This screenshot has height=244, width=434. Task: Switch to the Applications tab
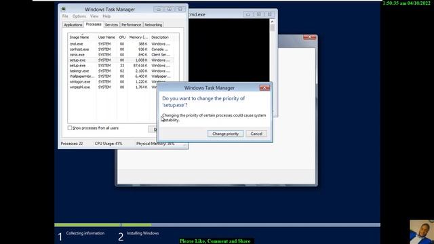[x=73, y=24]
